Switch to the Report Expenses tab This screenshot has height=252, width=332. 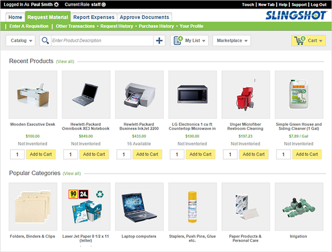[94, 17]
